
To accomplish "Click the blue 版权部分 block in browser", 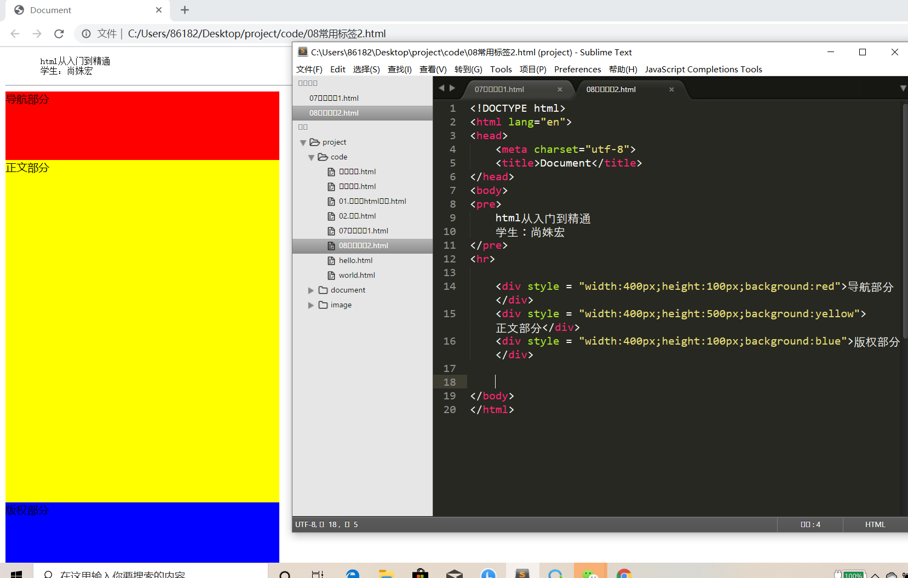I will 142,532.
